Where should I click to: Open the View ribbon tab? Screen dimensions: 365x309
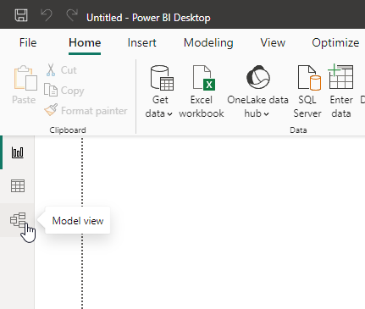273,43
